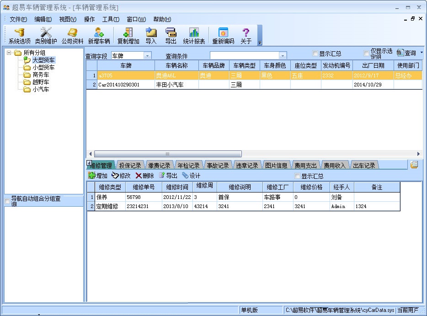Screen dimensions: 427x316
Task: Select the 所有分组 root folder
Action: point(34,53)
